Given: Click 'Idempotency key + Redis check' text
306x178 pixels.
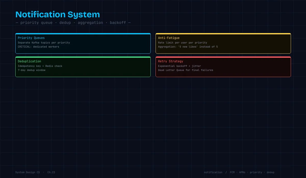Looking at the screenshot, I should pyautogui.click(x=40, y=66).
